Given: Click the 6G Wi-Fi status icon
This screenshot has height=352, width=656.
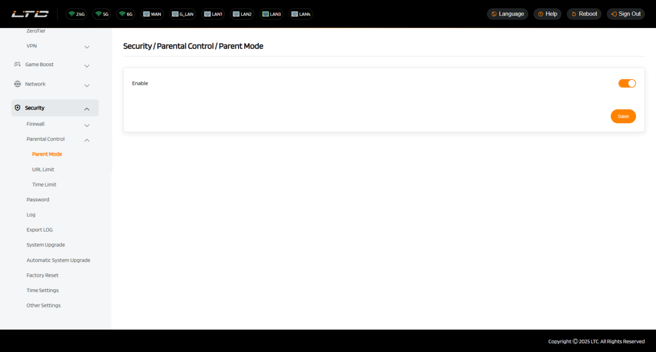Looking at the screenshot, I should tap(125, 14).
